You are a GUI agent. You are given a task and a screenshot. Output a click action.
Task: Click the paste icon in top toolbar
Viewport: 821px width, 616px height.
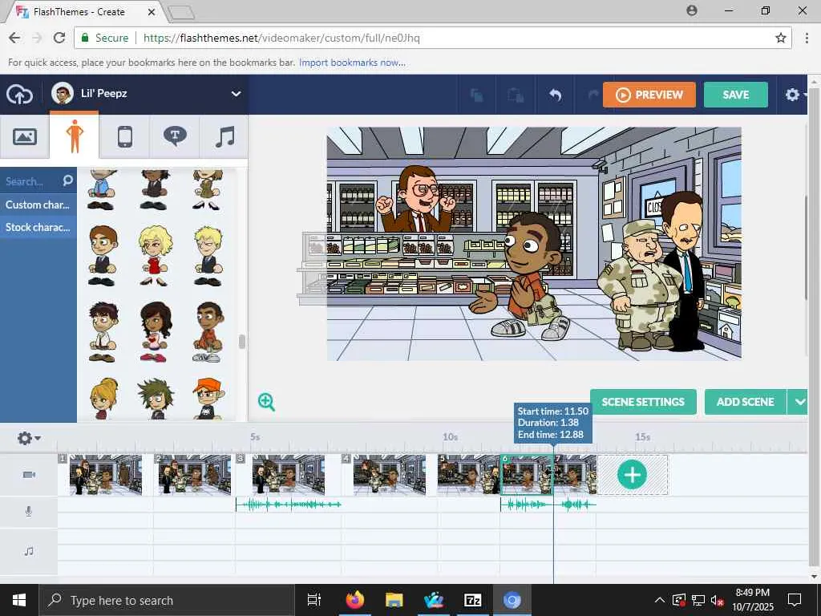pyautogui.click(x=516, y=95)
